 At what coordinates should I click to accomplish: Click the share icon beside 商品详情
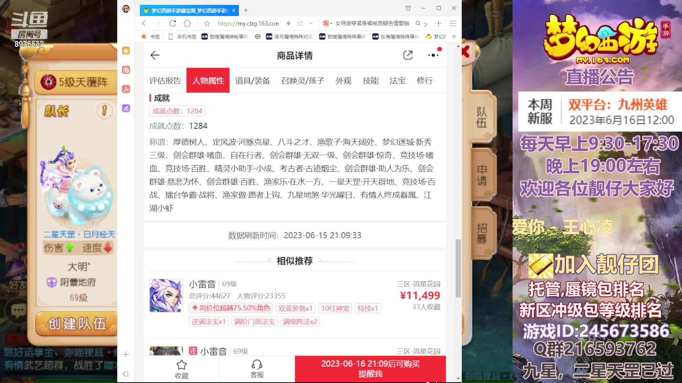[x=408, y=55]
